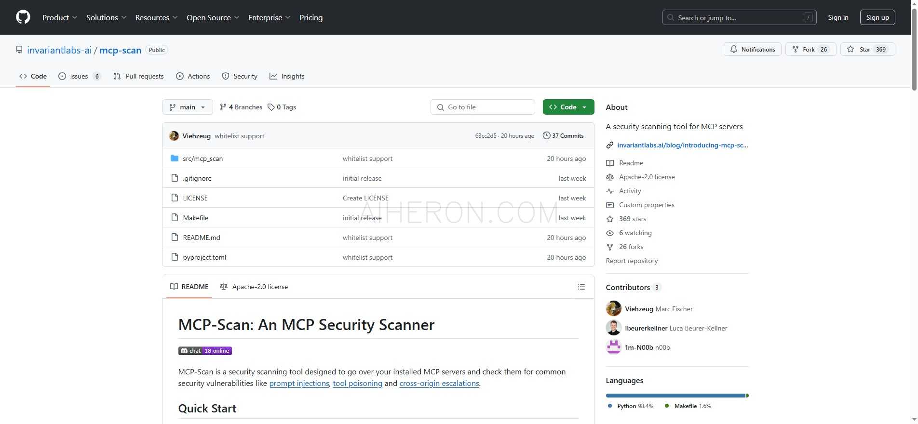Expand the Solutions menu
This screenshot has height=424, width=918.
(x=106, y=17)
